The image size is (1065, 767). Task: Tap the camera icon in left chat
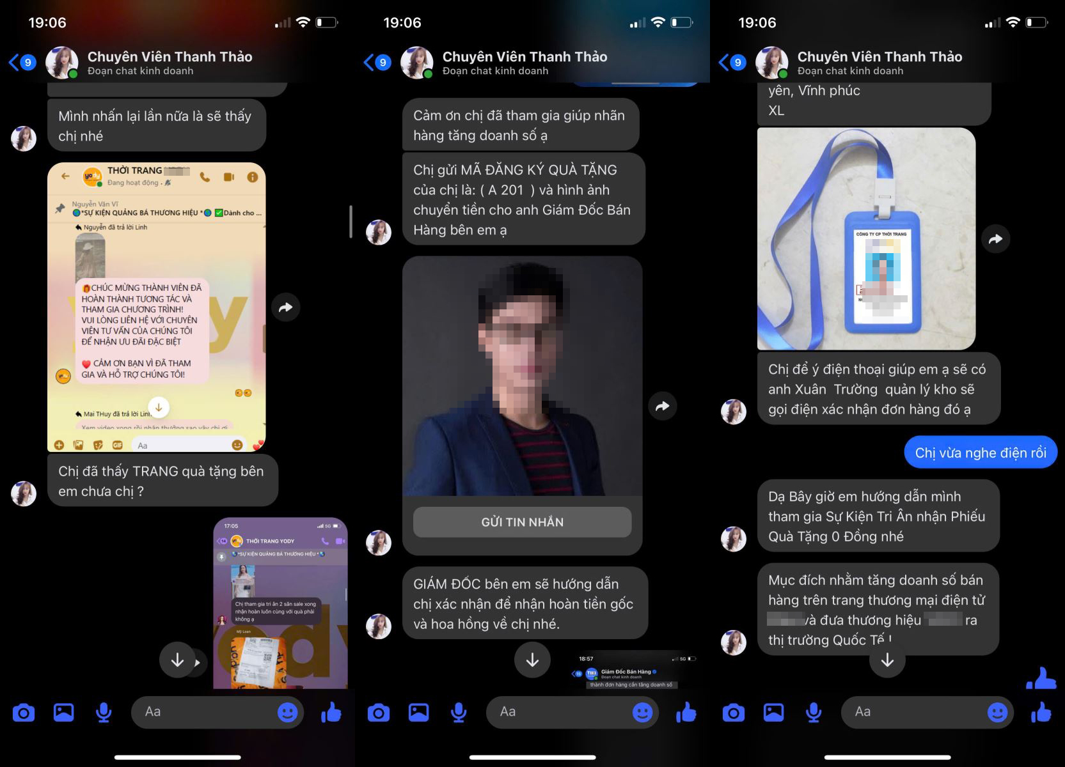[24, 712]
